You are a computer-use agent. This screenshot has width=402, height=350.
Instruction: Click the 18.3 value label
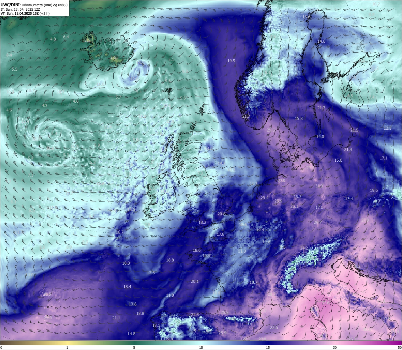[126, 263]
